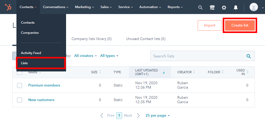Click the Type column header
The image size is (265, 126).
point(117,72)
